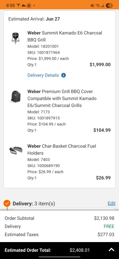Tap the orange Delivery checkmark icon
Screen dimensions: 119x259
click(x=7, y=204)
